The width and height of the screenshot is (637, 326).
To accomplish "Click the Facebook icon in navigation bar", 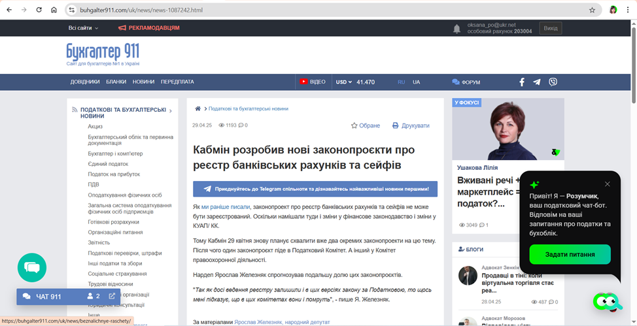I will 522,82.
